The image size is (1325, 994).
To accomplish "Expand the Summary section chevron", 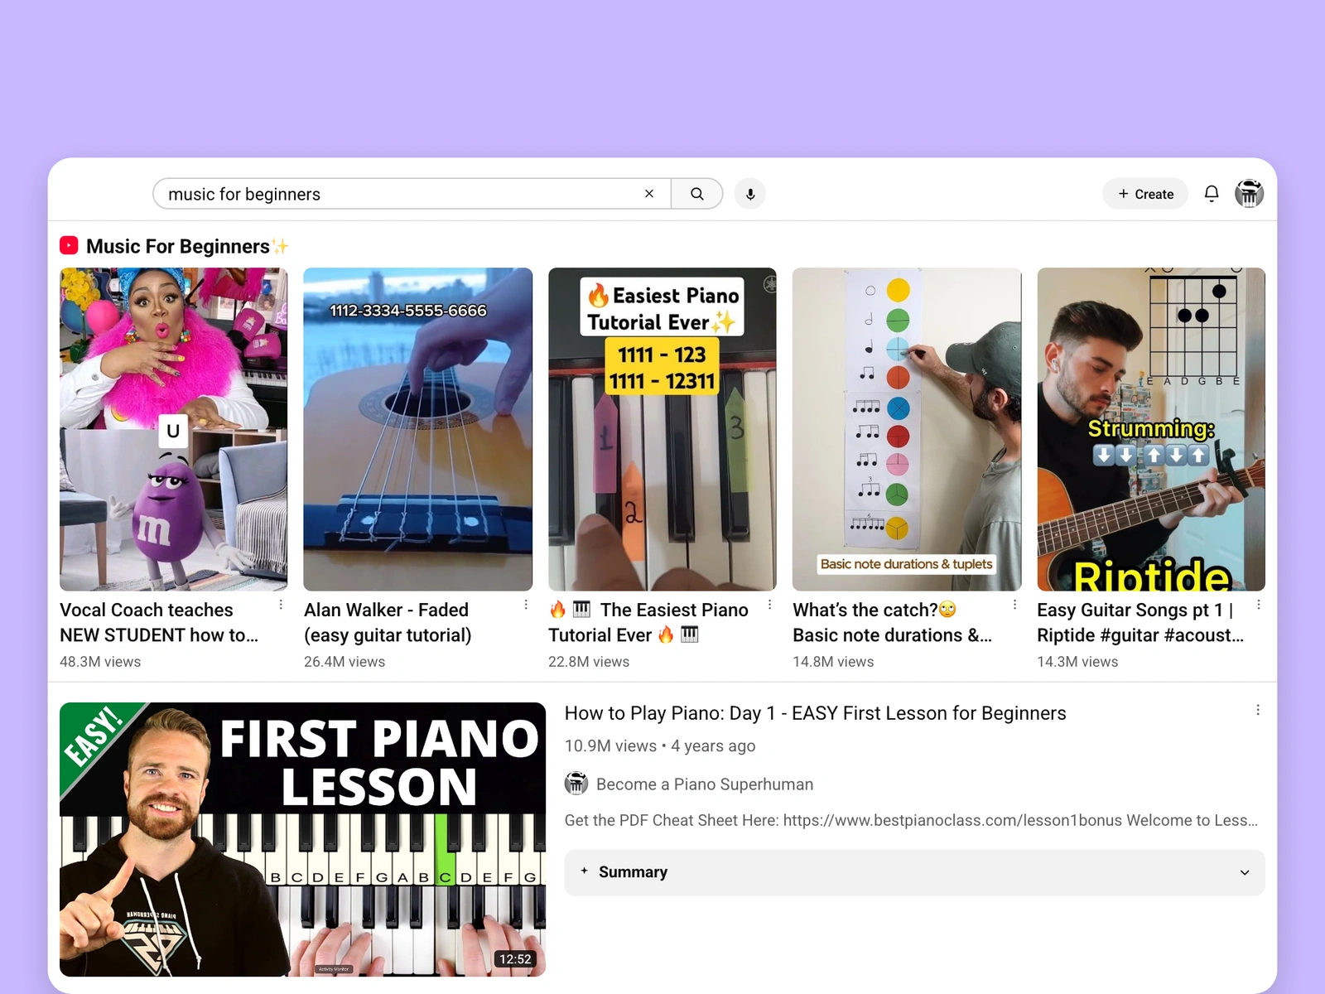I will click(1245, 872).
